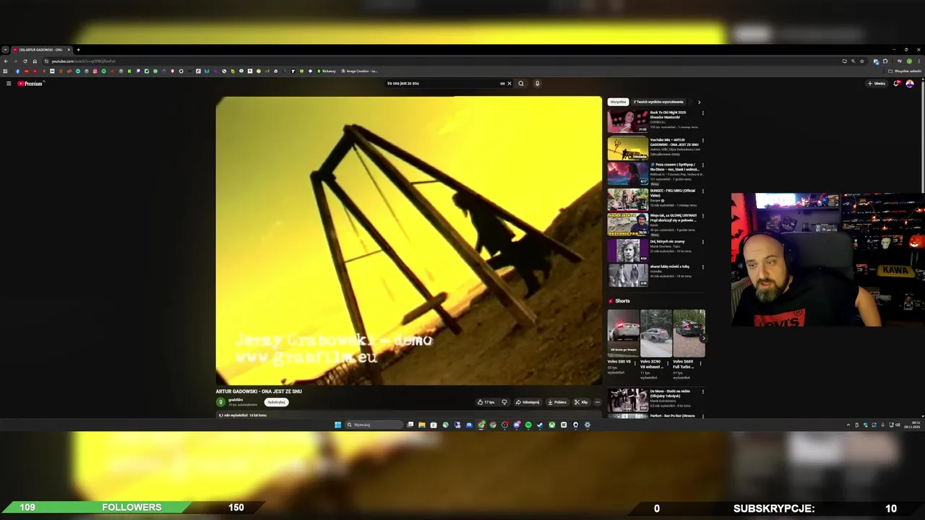Share the video via Udostępnij
The width and height of the screenshot is (925, 520).
(x=528, y=402)
